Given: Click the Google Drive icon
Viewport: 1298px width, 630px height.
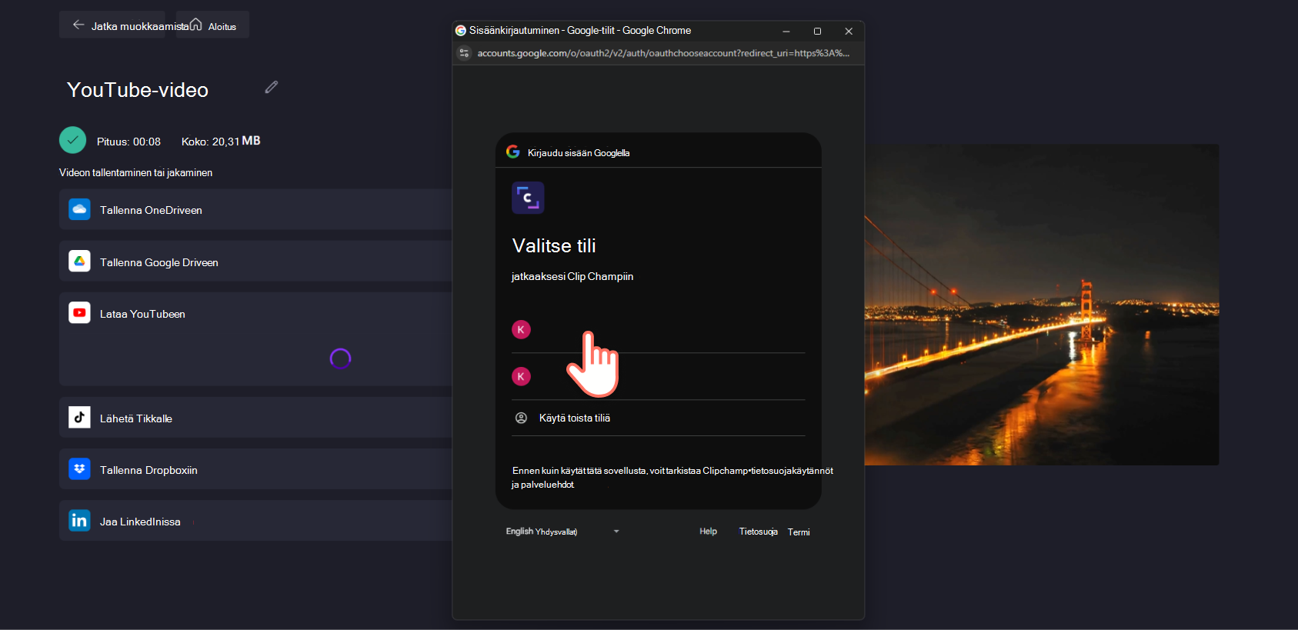Looking at the screenshot, I should tap(79, 262).
